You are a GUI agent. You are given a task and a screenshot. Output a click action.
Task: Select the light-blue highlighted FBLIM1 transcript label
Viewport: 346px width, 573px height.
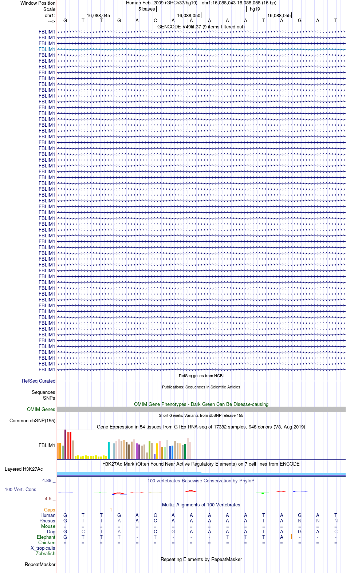[47, 49]
